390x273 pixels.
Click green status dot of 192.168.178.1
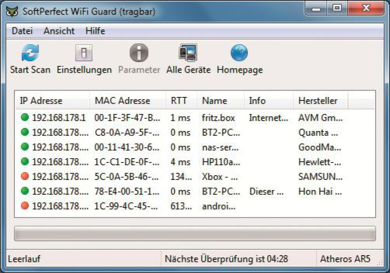[25, 117]
